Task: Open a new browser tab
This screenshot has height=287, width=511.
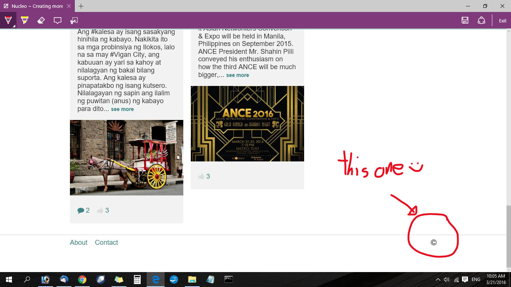Action: [x=81, y=6]
